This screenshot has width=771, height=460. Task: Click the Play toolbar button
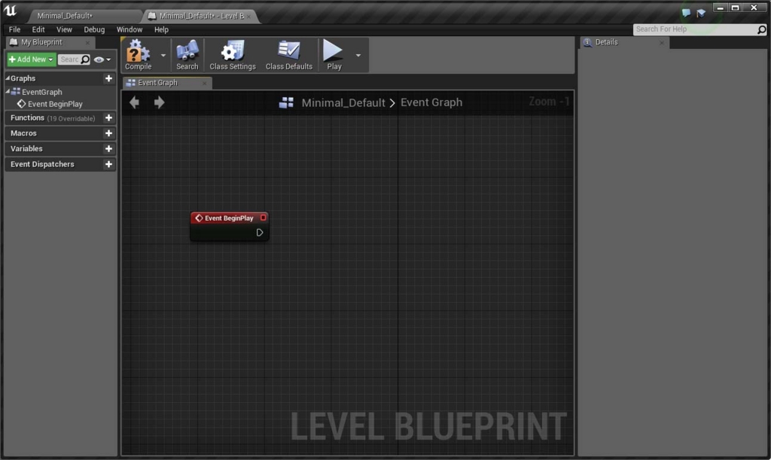334,55
